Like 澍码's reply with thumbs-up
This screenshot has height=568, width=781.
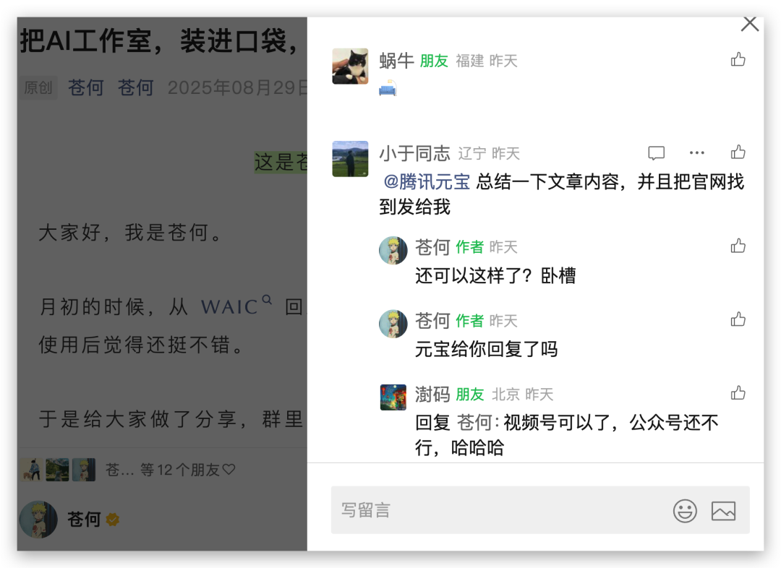tap(738, 393)
